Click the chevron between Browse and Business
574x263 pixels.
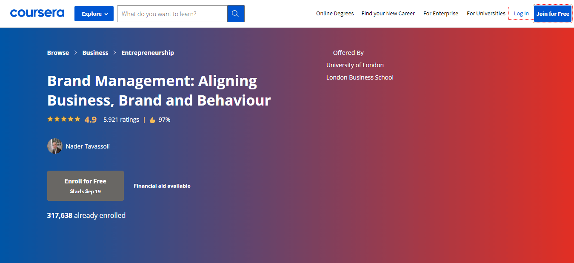76,53
